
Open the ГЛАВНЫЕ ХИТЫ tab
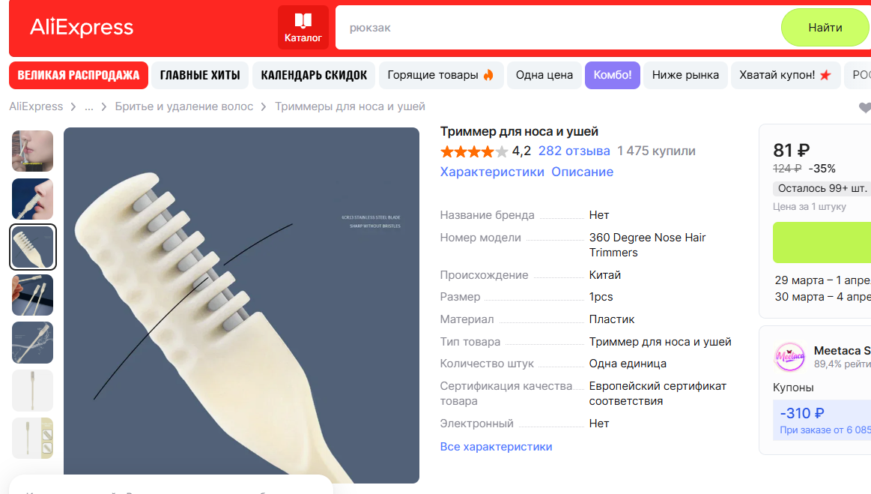200,75
